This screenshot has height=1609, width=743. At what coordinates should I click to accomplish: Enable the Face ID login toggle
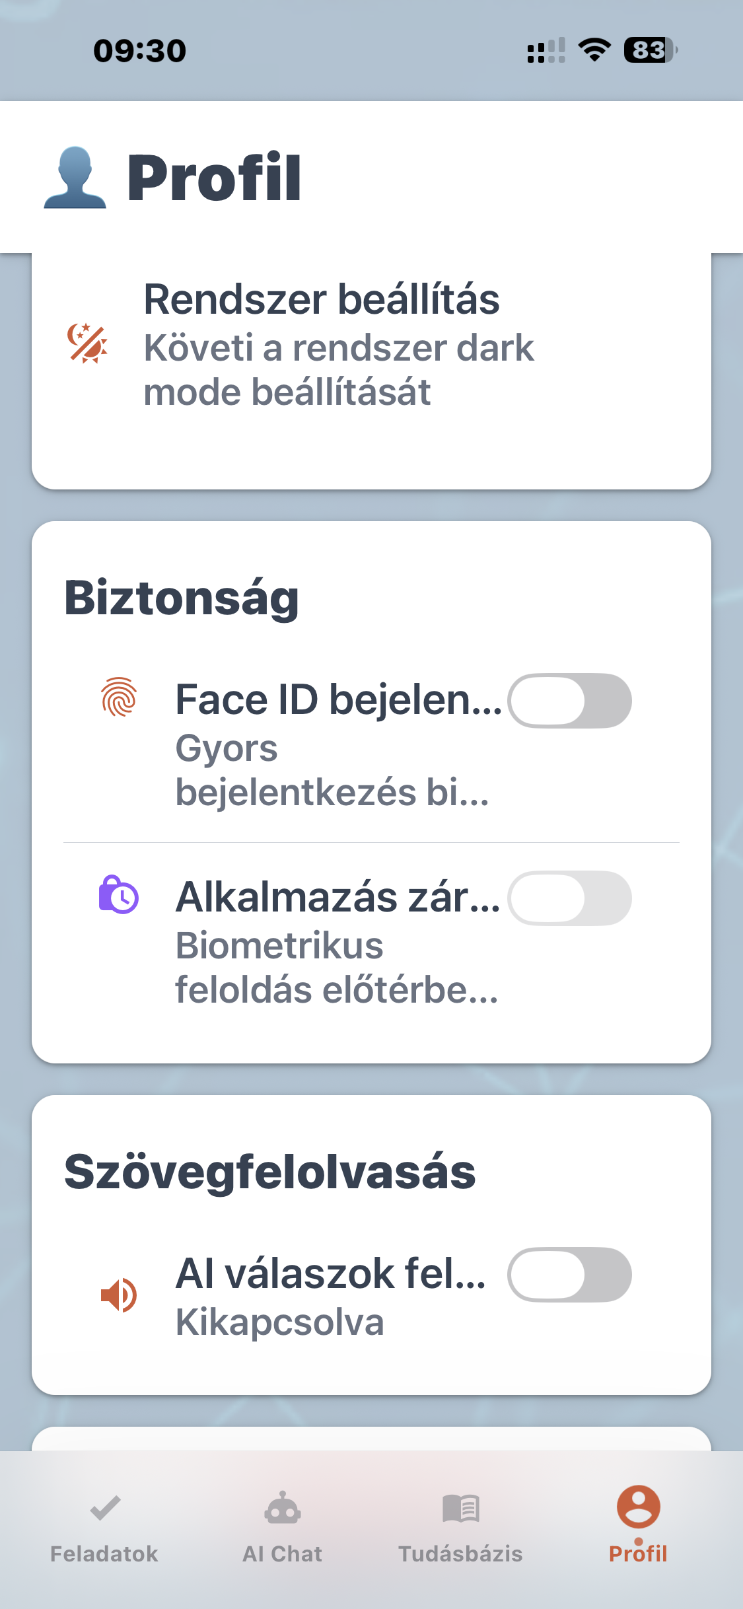pos(569,701)
